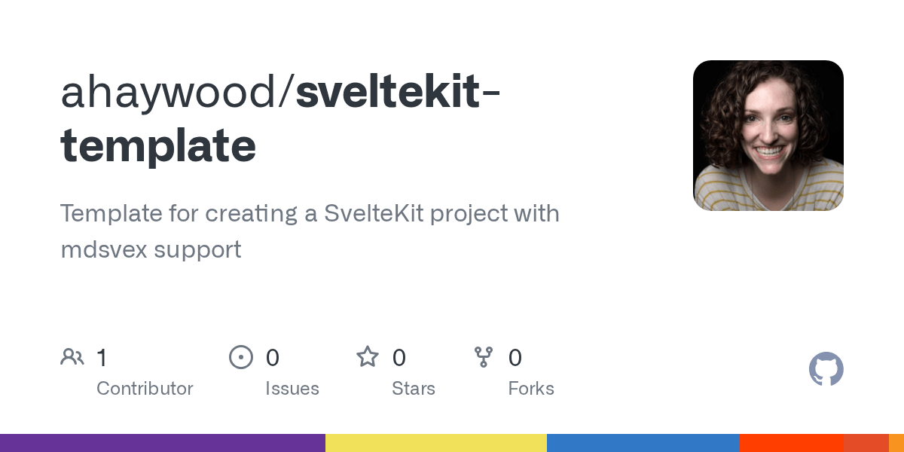Click the issues circle-dot icon
904x452 pixels.
[241, 357]
